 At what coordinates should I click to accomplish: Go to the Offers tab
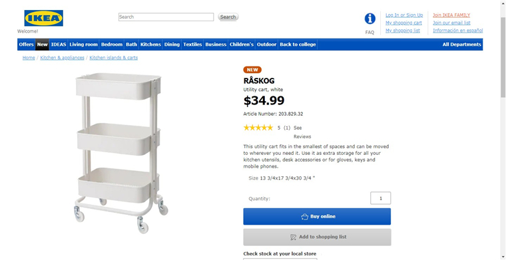(x=26, y=45)
